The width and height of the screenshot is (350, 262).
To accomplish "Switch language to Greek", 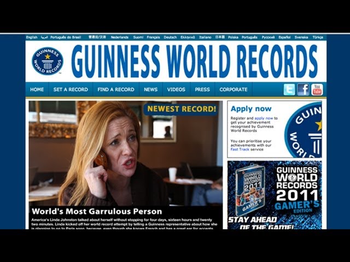I will coord(188,37).
